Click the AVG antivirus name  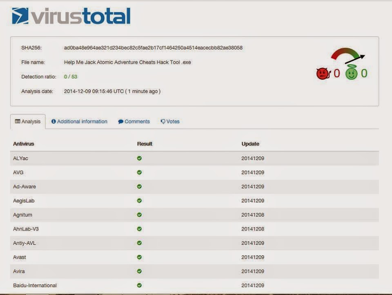click(x=18, y=172)
